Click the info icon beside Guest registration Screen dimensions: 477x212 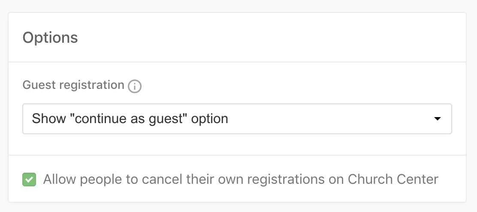click(x=135, y=86)
